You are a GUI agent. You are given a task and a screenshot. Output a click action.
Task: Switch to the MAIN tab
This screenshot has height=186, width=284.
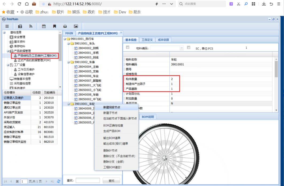[x=69, y=33]
